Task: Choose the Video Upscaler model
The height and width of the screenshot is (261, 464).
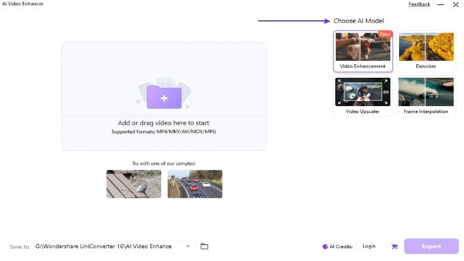Action: (363, 96)
